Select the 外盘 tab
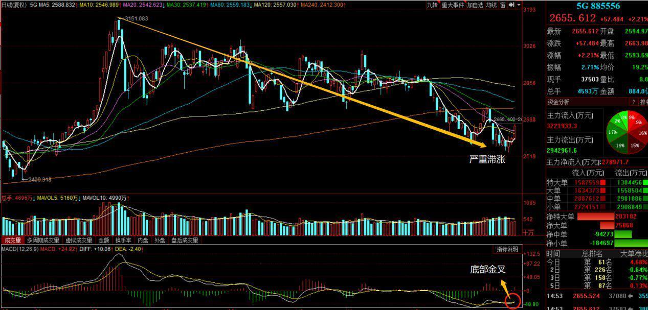This screenshot has width=648, height=310. (x=160, y=240)
